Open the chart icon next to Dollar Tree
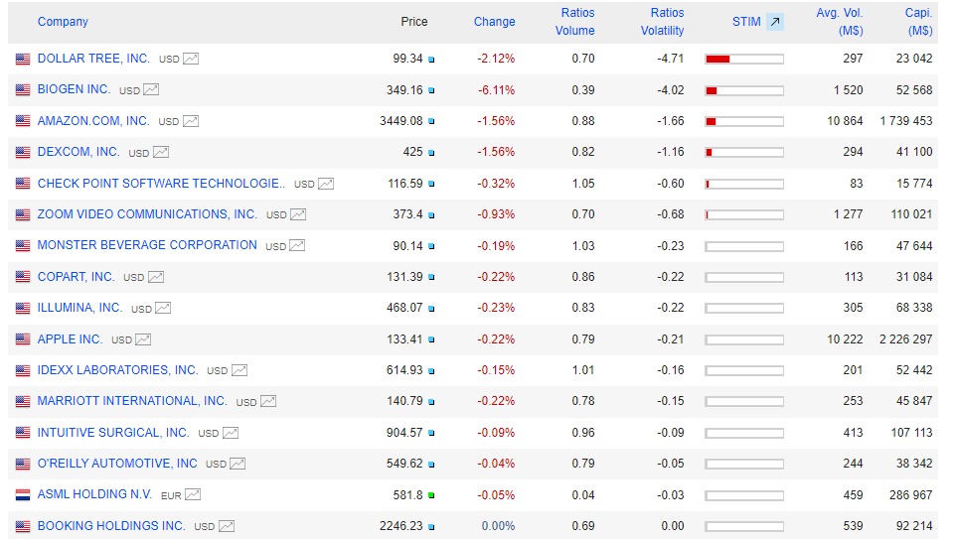 click(191, 59)
